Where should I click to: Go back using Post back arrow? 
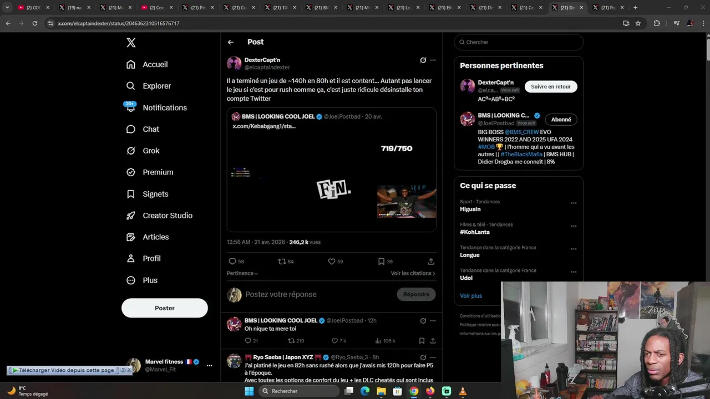click(231, 42)
